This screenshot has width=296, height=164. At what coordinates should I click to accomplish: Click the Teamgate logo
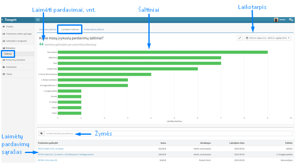(x=10, y=20)
